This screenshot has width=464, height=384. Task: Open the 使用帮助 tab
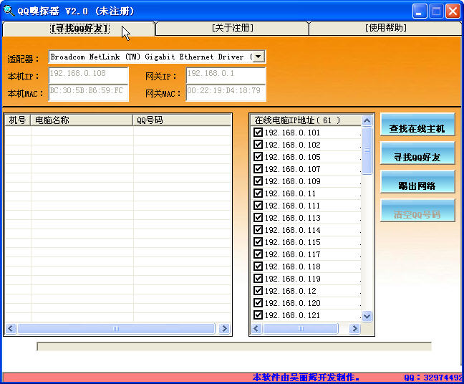[x=385, y=28]
